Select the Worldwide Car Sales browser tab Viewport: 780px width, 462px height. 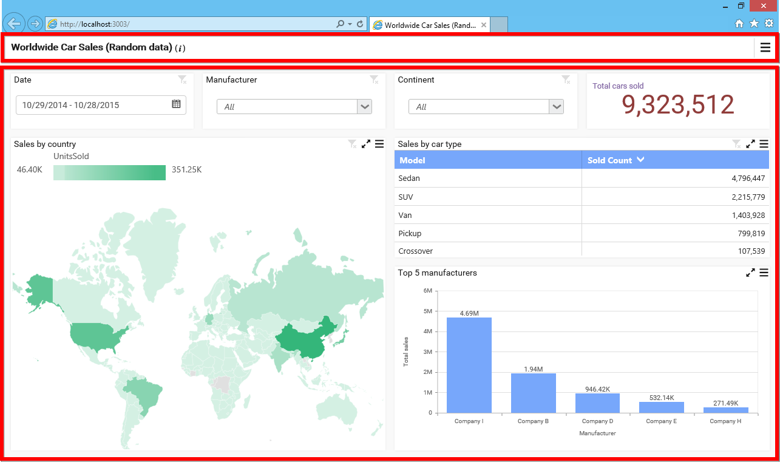pyautogui.click(x=429, y=25)
